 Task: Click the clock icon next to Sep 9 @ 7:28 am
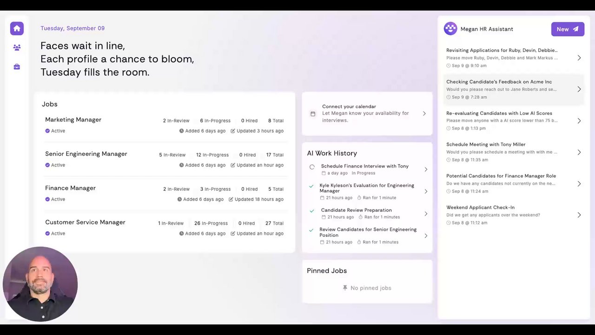click(x=449, y=97)
